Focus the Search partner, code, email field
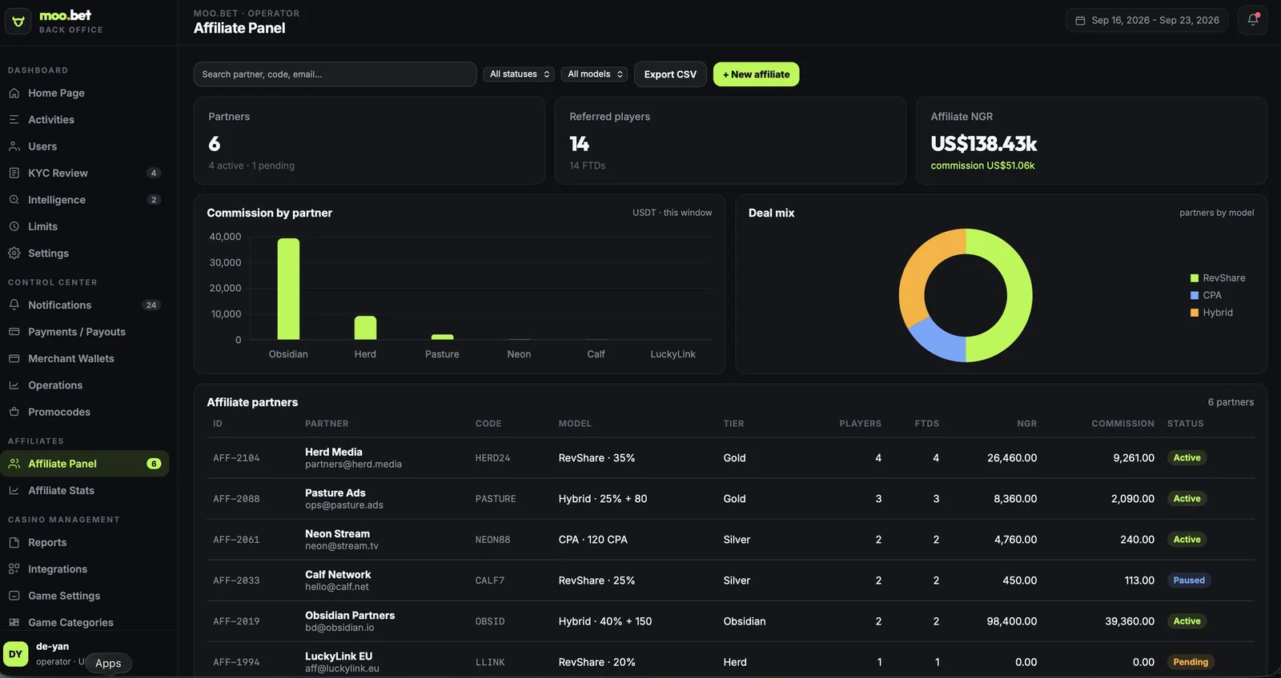The width and height of the screenshot is (1281, 678). (335, 74)
